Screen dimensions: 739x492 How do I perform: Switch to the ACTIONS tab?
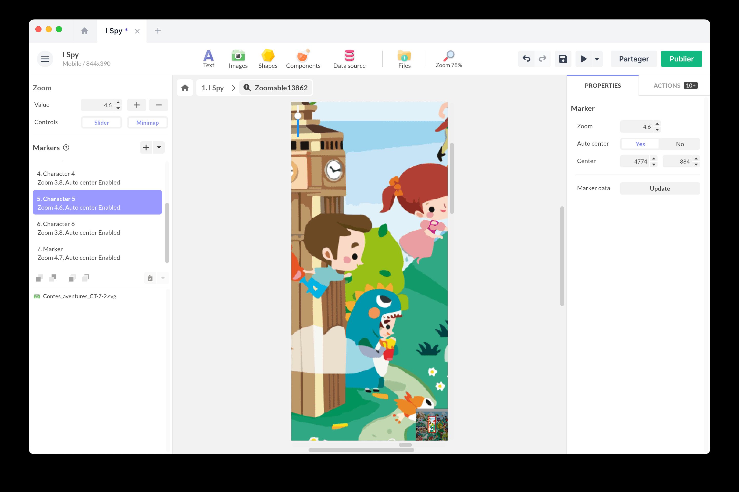pos(675,85)
